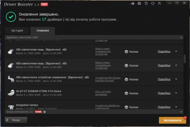Select the HL-DT-ST DVDRAM GT50N ATA Device name
Viewport: 190px width, 127px height.
pos(39,91)
